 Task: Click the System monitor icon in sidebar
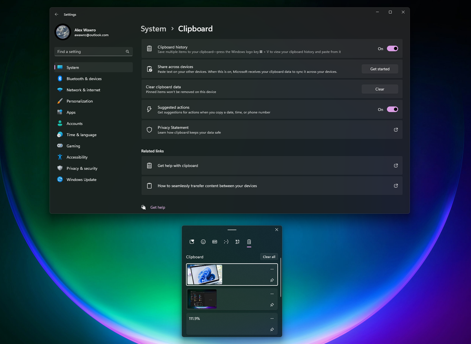pos(60,67)
